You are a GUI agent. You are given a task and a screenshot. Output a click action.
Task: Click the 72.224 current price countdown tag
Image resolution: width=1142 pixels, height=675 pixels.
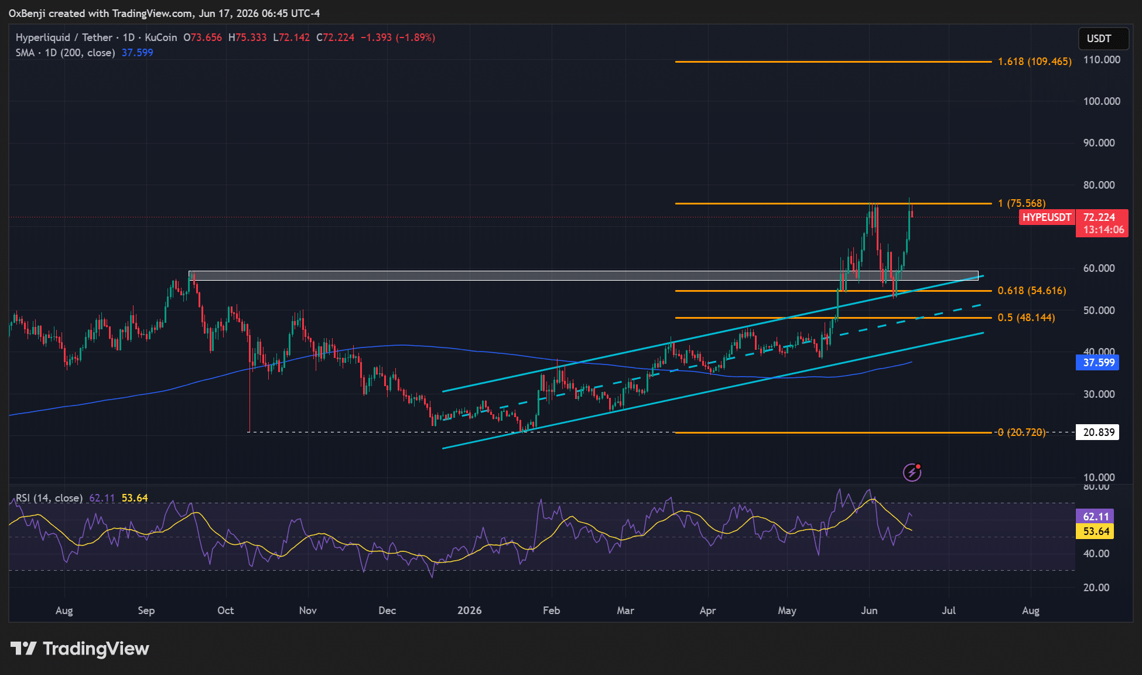[1103, 223]
